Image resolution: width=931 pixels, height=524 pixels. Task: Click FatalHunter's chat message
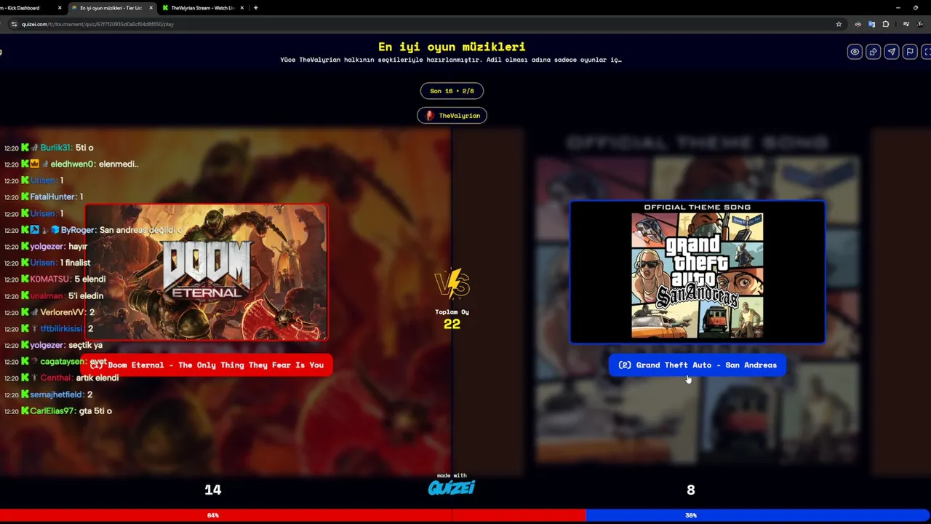44,196
